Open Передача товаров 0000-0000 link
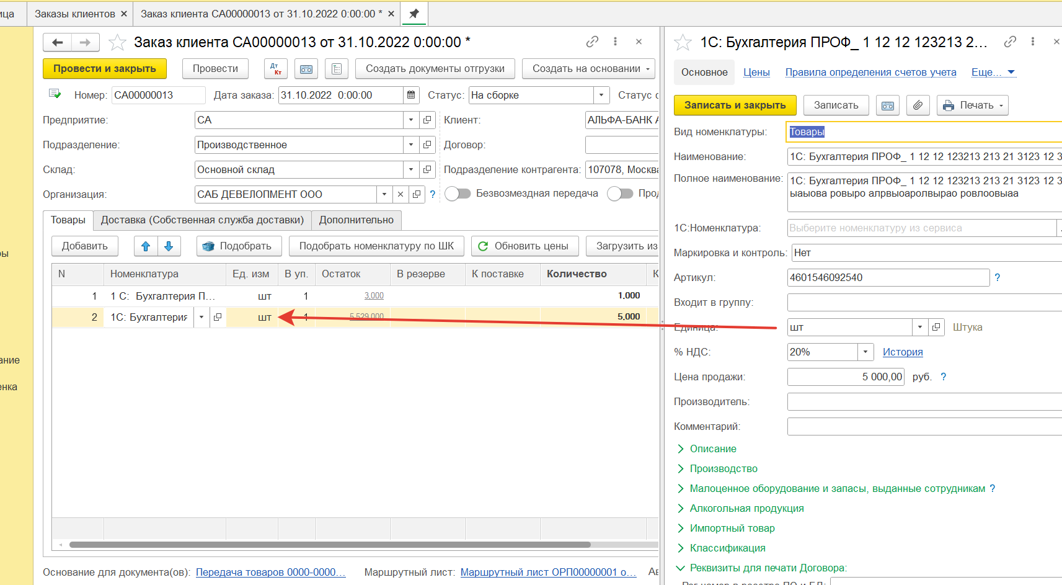This screenshot has height=585, width=1062. pyautogui.click(x=270, y=572)
